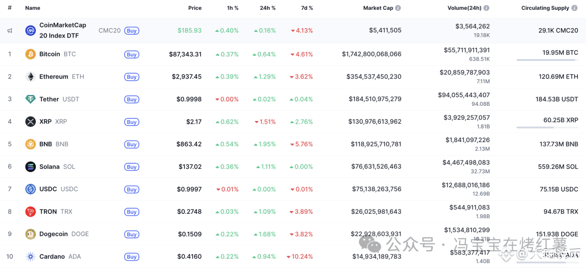Click the Tether logo icon
This screenshot has width=586, height=268.
pos(30,99)
